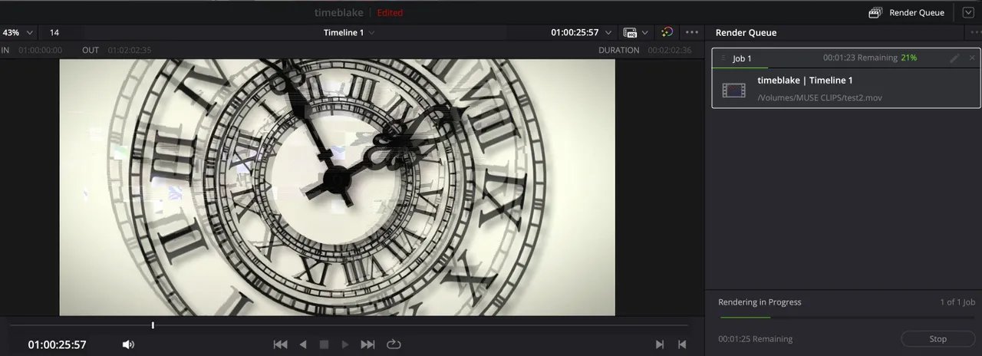Viewport: 982px width, 356px height.
Task: Go to first frame button
Action: [x=281, y=344]
